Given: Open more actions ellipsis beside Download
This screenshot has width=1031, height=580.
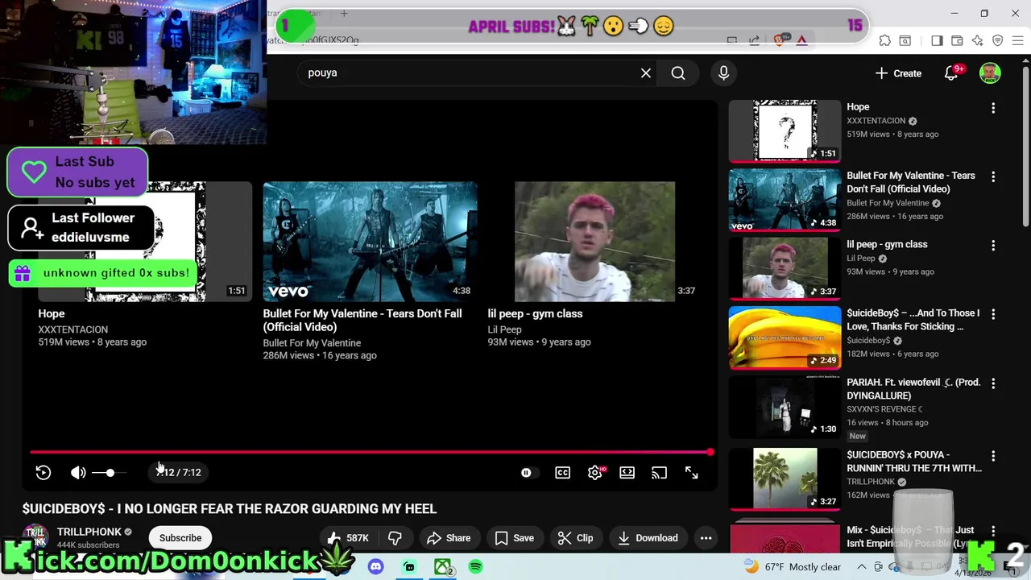Looking at the screenshot, I should pos(706,538).
